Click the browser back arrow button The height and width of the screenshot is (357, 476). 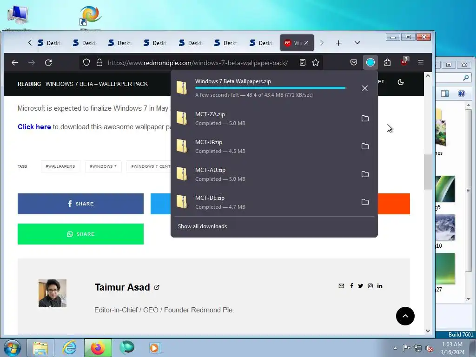(15, 63)
